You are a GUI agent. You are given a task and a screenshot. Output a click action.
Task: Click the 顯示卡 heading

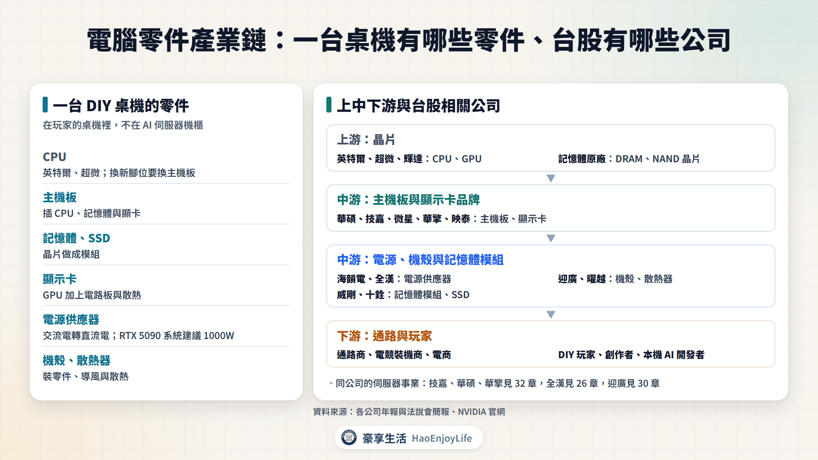click(x=60, y=279)
